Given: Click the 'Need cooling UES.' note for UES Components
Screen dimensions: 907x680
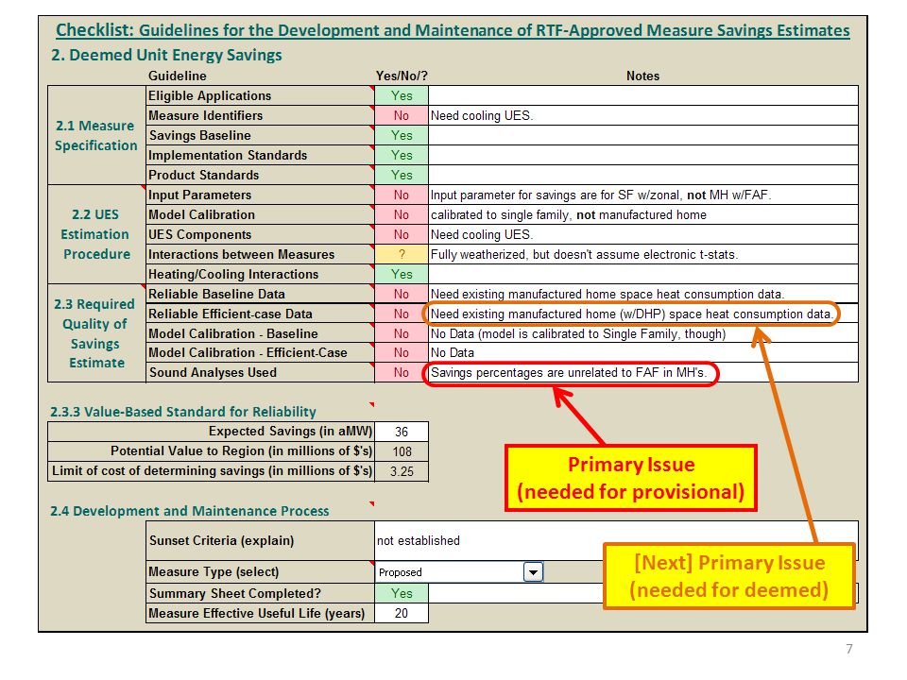Looking at the screenshot, I should point(643,235).
